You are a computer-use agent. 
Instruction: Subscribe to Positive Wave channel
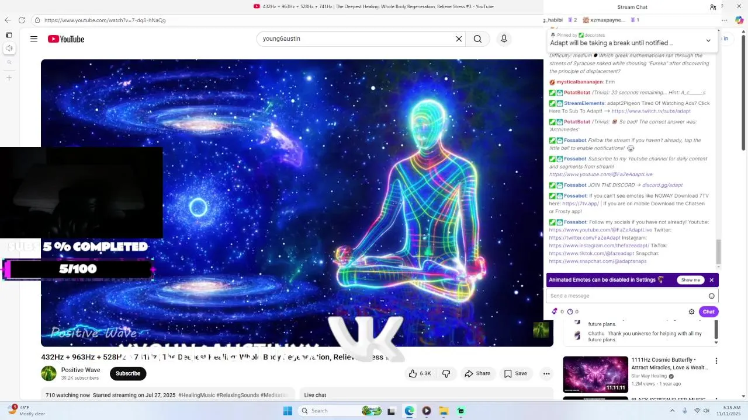point(128,373)
